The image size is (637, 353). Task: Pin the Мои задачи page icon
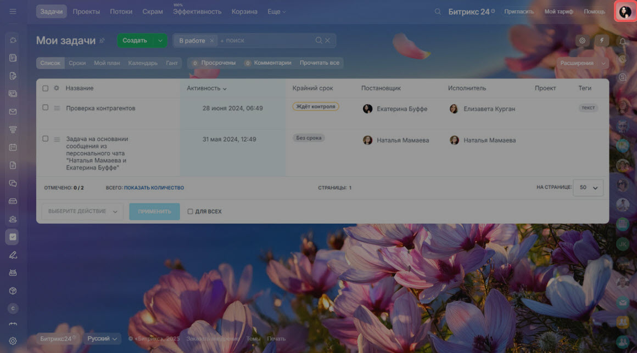(x=102, y=41)
